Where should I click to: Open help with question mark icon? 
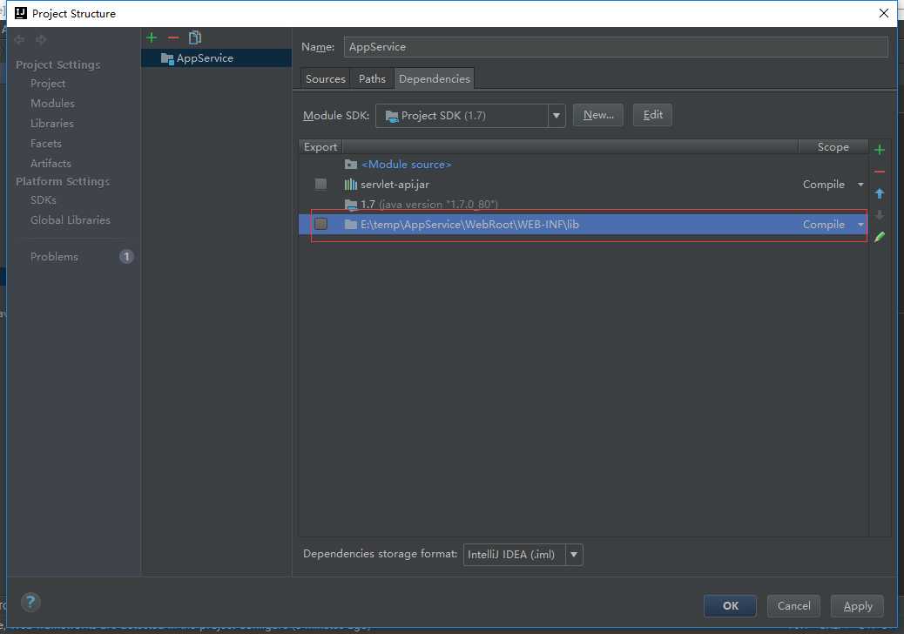(30, 603)
